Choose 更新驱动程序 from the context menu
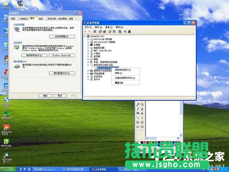This screenshot has height=172, width=229. [x=125, y=70]
